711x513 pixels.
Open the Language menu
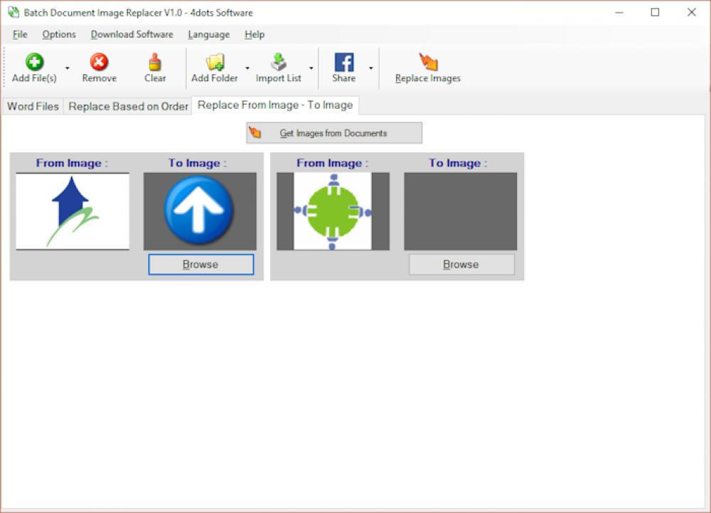point(208,34)
